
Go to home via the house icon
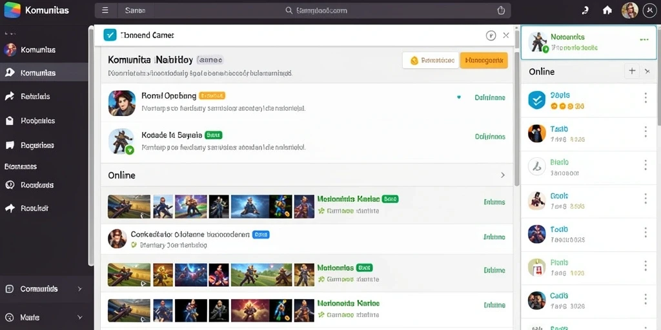coord(607,10)
